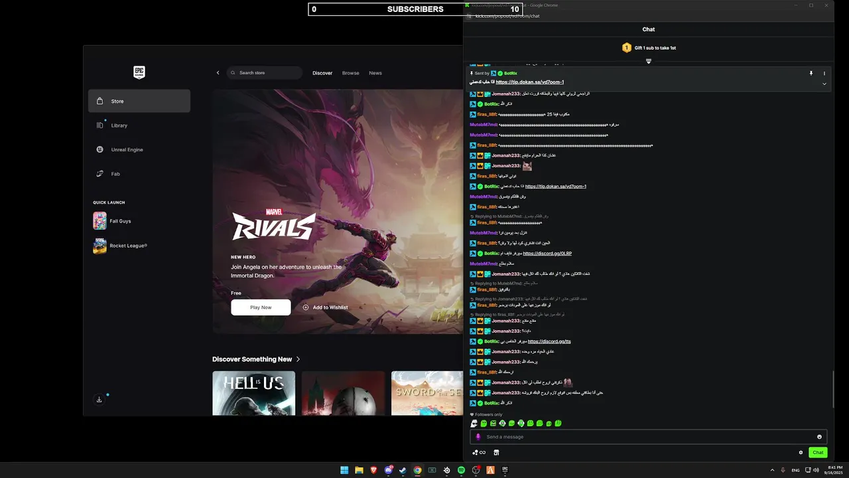Switch to the News tab

tap(375, 73)
